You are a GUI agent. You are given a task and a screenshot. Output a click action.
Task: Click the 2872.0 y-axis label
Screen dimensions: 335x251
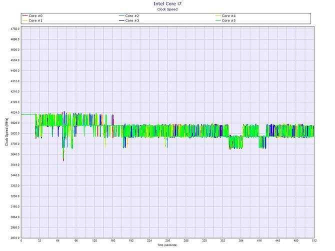click(14, 238)
